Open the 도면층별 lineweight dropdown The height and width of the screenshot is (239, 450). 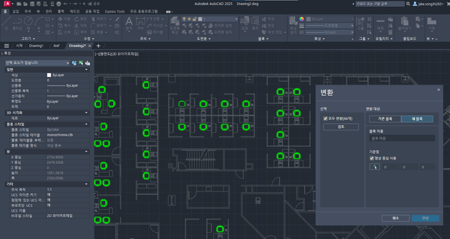click(329, 25)
